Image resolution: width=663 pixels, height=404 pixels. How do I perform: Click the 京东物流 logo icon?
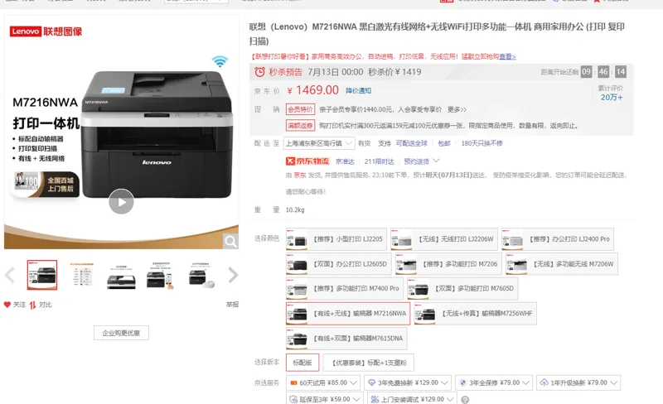307,161
